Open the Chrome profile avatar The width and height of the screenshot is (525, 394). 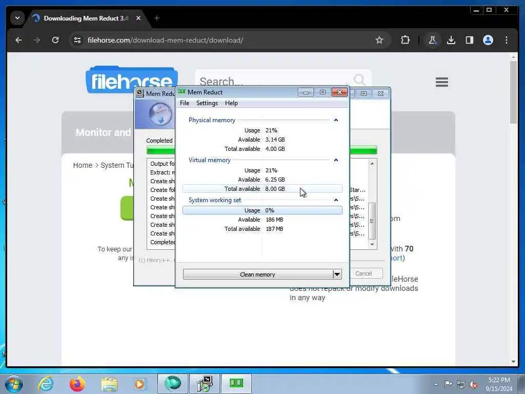coord(488,40)
